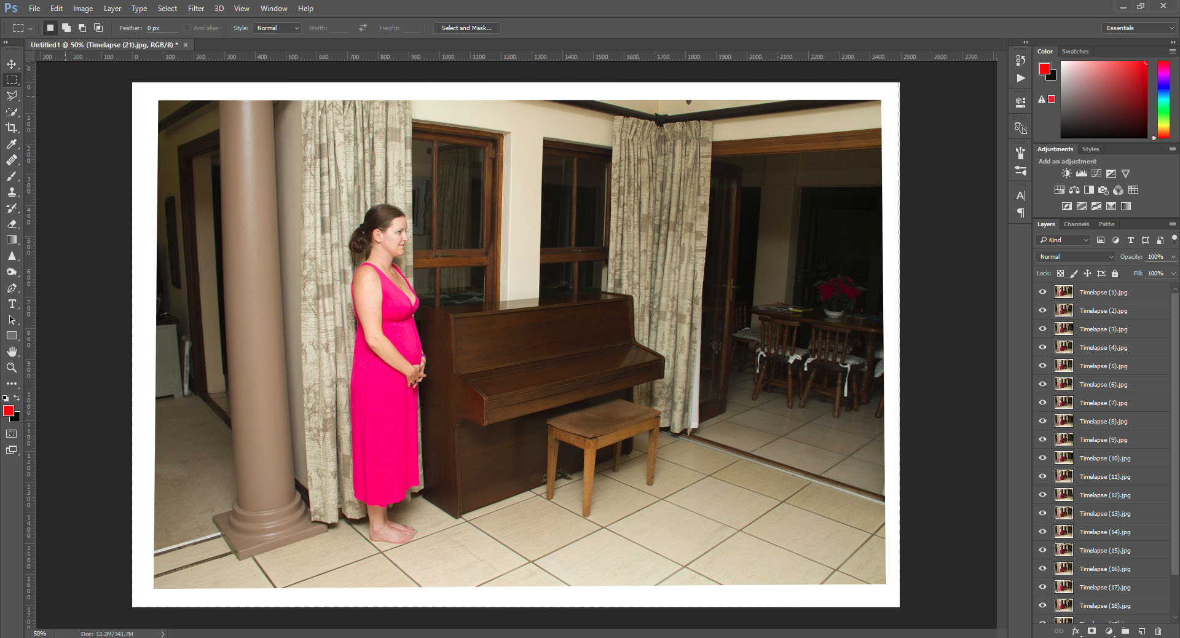1180x638 pixels.
Task: Open the Essentials workspace dropdown
Action: pyautogui.click(x=1138, y=28)
